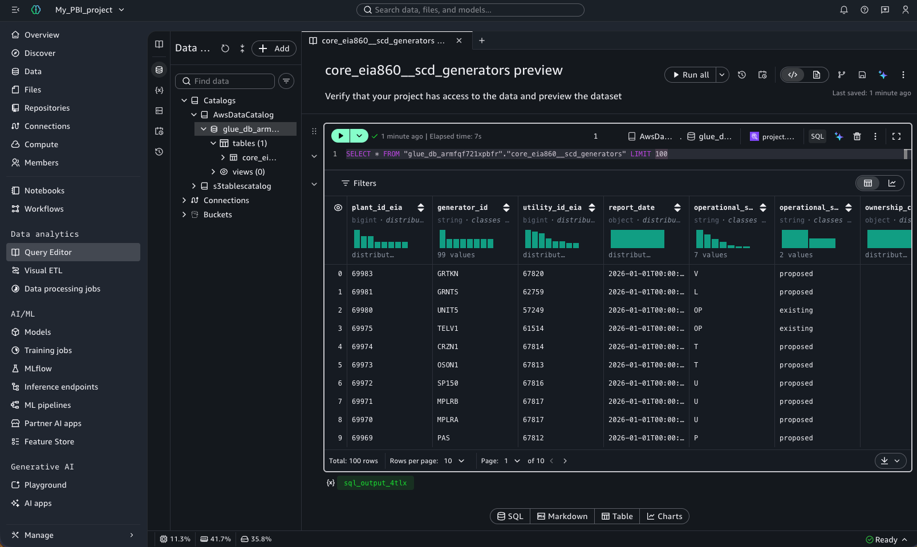
Task: Expand the cell to fullscreen
Action: tap(896, 136)
